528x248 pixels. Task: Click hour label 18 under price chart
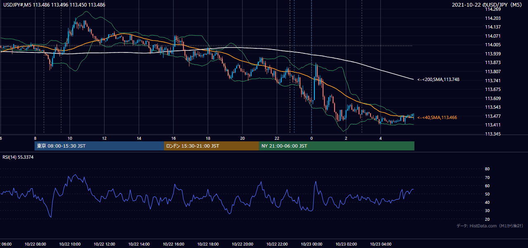(x=208, y=138)
